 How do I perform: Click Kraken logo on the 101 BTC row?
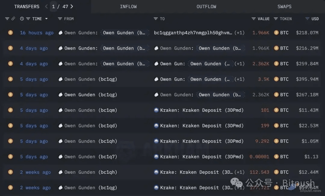click(156, 110)
